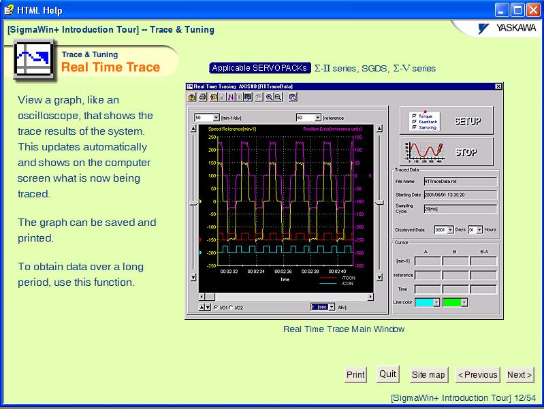Click the greyed question-mark help toolbar icon
The image size is (544, 409).
[259, 97]
